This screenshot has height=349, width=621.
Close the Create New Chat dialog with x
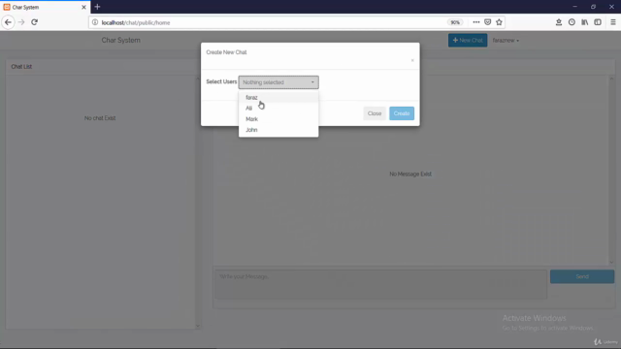coord(412,60)
